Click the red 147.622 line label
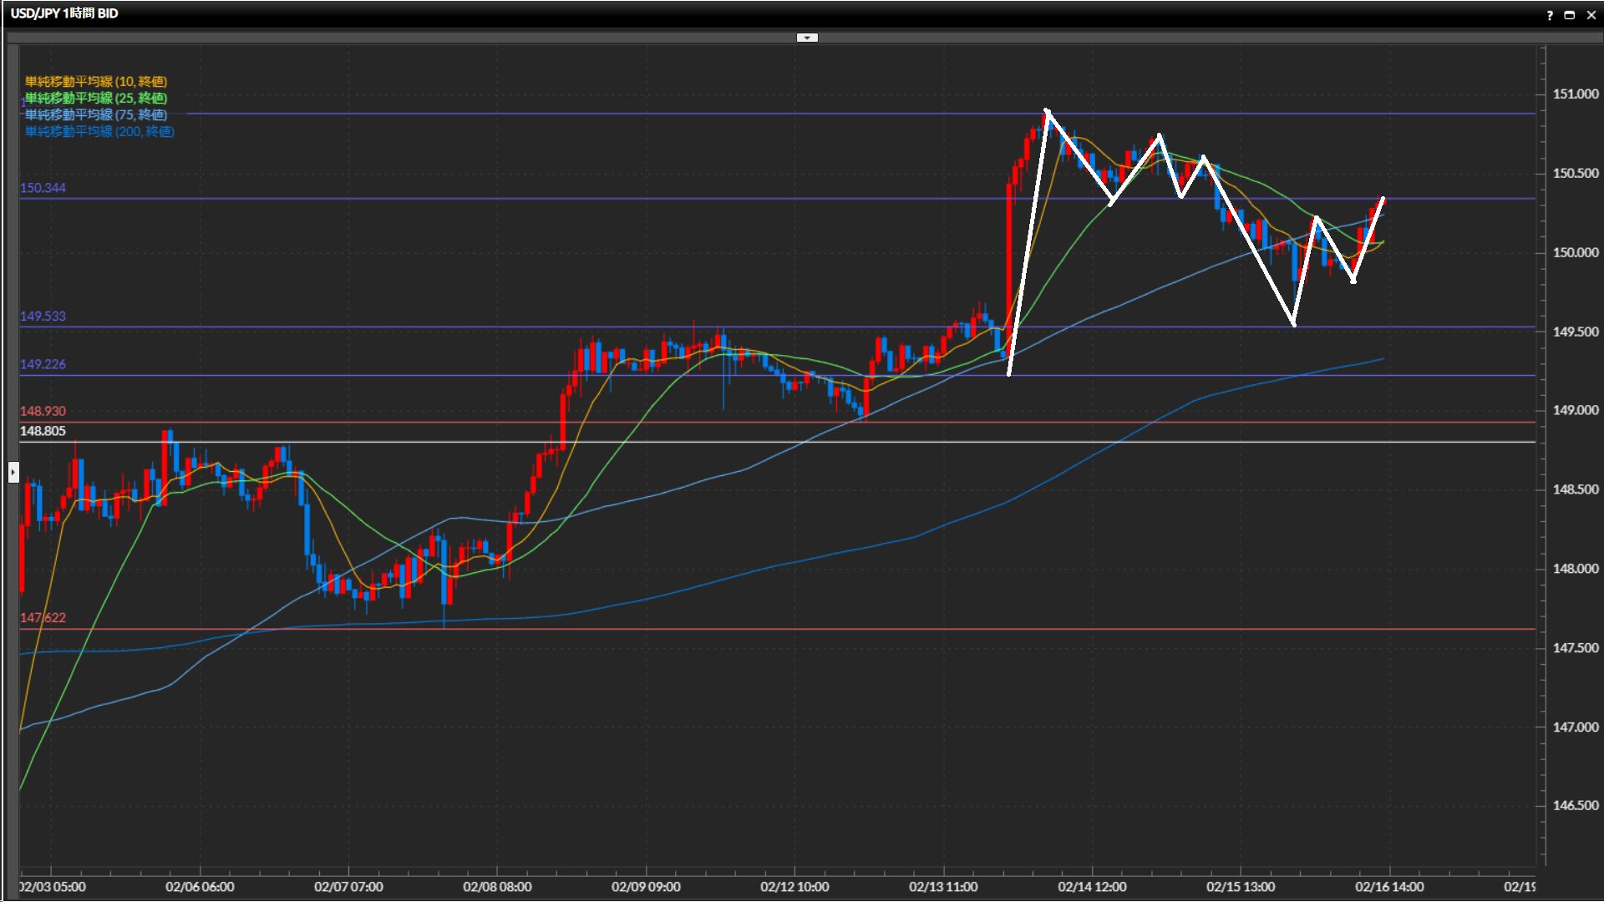This screenshot has height=902, width=1604. coord(43,618)
